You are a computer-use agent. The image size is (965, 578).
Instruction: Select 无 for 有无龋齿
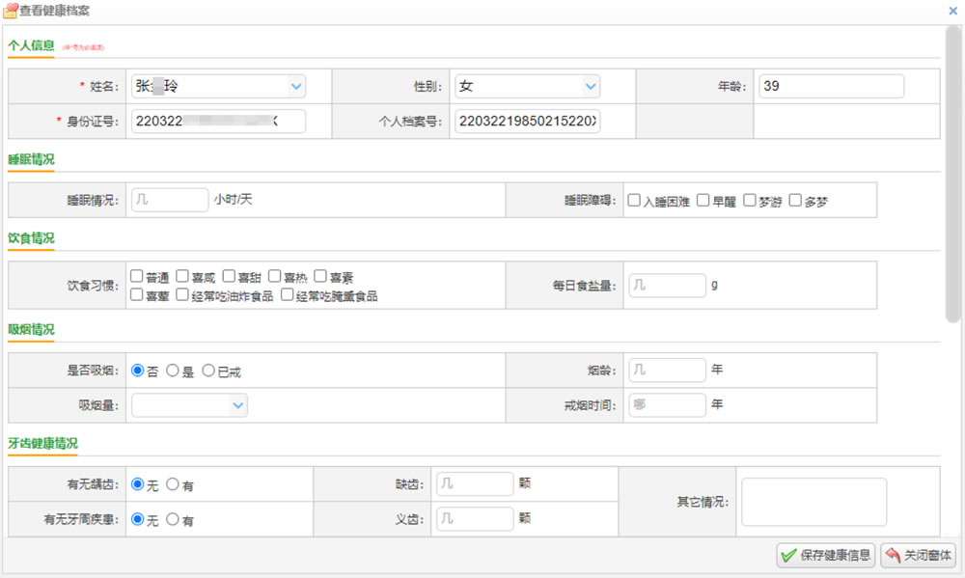(x=138, y=484)
